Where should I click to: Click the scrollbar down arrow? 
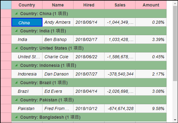click(x=175, y=120)
